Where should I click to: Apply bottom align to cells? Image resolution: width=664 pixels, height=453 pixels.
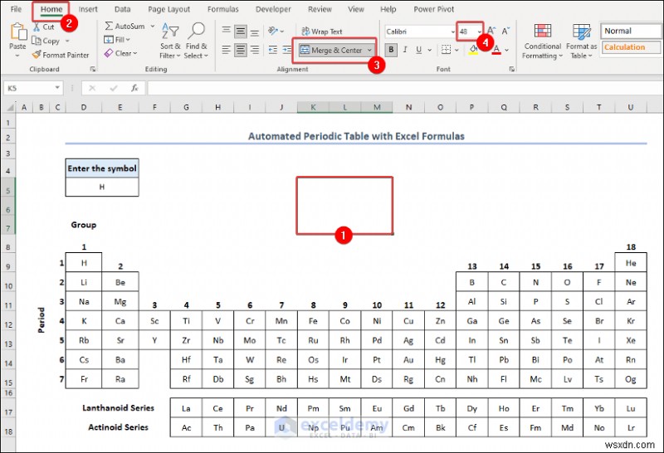point(255,31)
